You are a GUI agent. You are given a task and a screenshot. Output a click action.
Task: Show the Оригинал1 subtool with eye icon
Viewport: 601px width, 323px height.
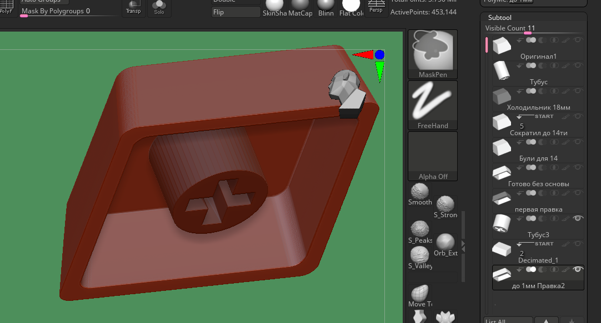[578, 40]
